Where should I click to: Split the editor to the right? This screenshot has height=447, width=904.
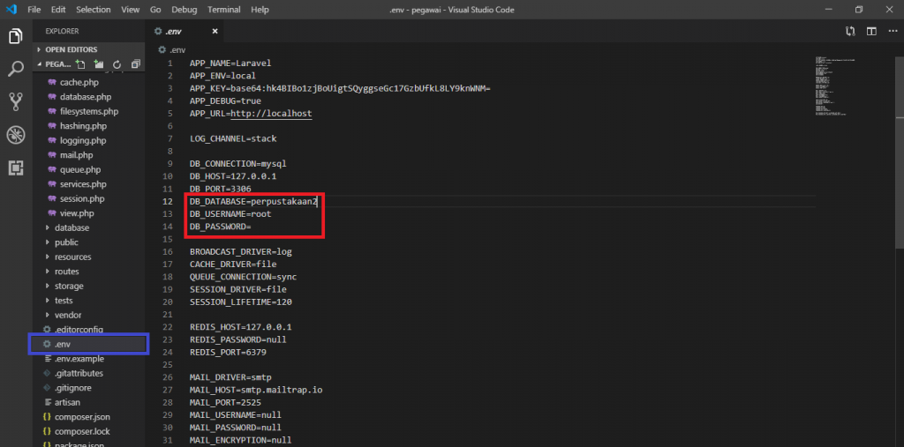click(x=870, y=31)
